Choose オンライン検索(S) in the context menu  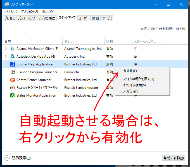coord(141,85)
